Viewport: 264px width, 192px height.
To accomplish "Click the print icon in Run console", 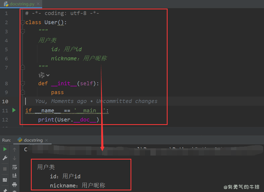I will click(x=15, y=184).
